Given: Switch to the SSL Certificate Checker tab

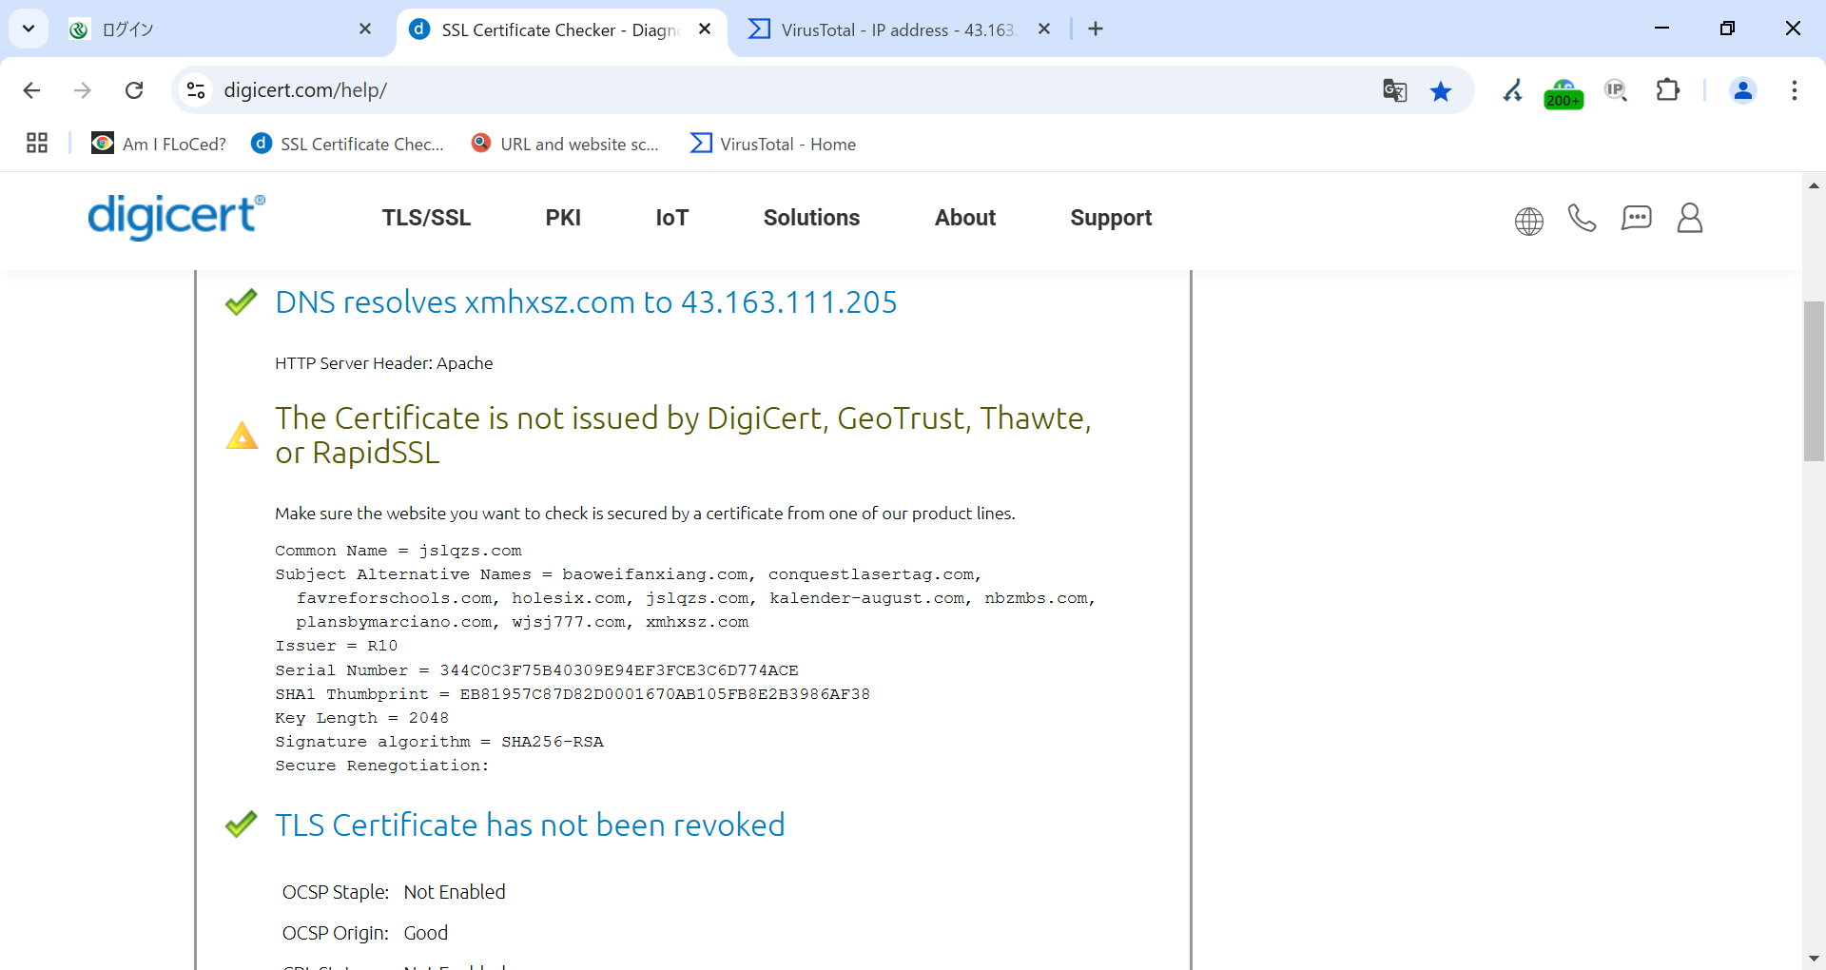Looking at the screenshot, I should 561,29.
